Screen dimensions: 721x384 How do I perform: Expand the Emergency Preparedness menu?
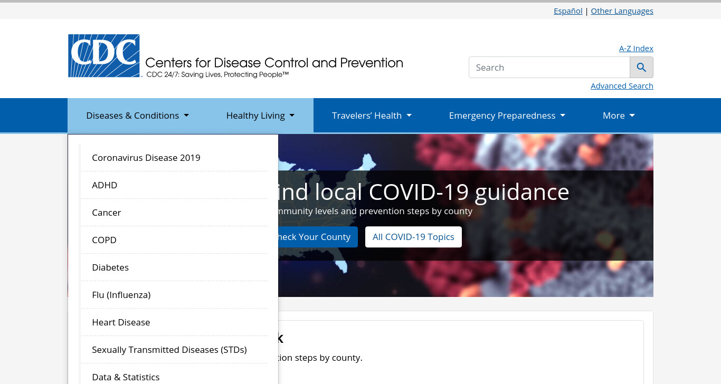pos(507,116)
